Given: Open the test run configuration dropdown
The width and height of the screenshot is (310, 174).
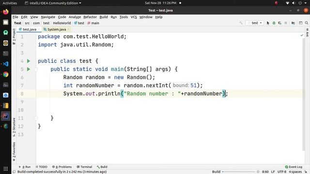Looking at the screenshot, I should pos(255,23).
